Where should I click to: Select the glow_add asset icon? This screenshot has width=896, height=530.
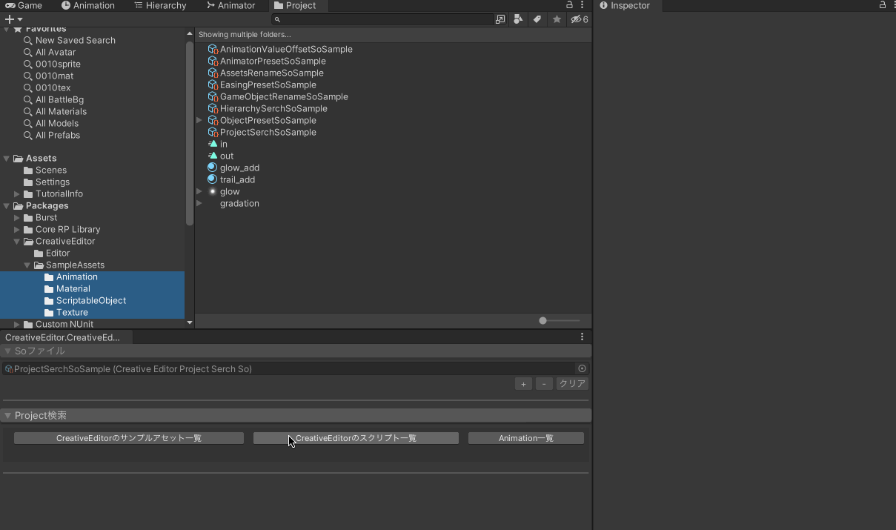pyautogui.click(x=212, y=168)
